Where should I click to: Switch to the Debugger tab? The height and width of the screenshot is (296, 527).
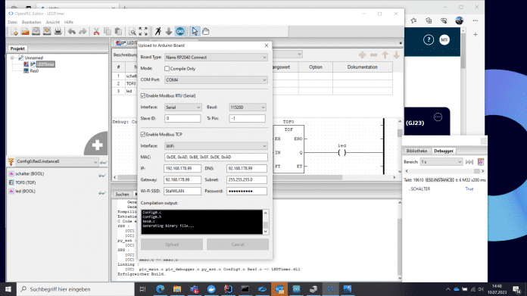tap(443, 151)
